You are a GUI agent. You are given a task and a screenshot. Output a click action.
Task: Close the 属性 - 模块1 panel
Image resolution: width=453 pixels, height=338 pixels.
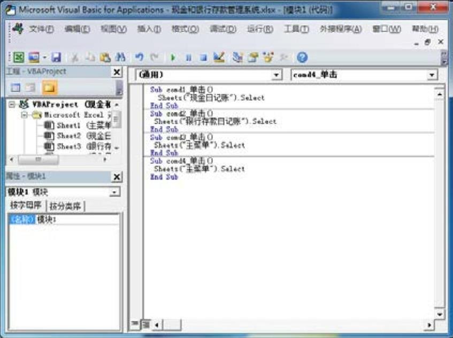(117, 177)
